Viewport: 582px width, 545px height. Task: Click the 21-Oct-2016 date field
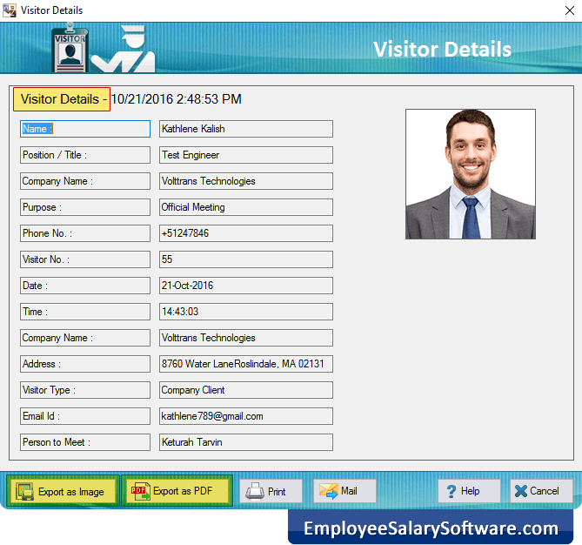(246, 286)
